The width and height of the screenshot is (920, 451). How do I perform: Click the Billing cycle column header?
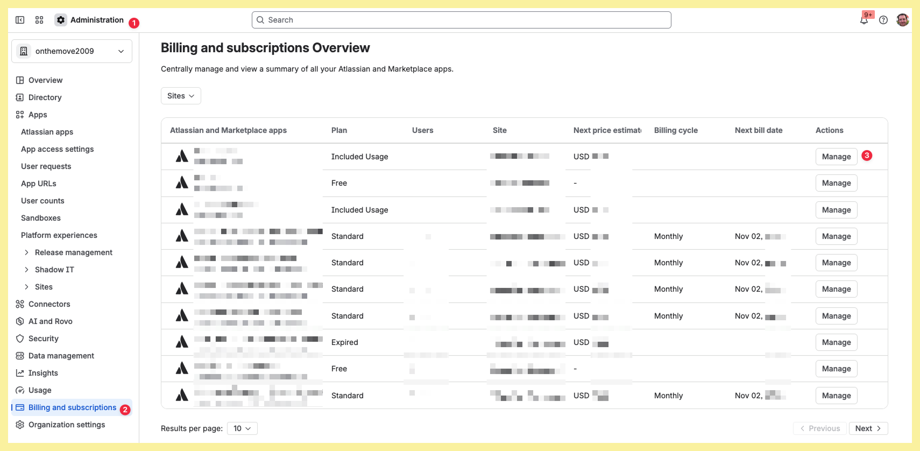click(676, 130)
